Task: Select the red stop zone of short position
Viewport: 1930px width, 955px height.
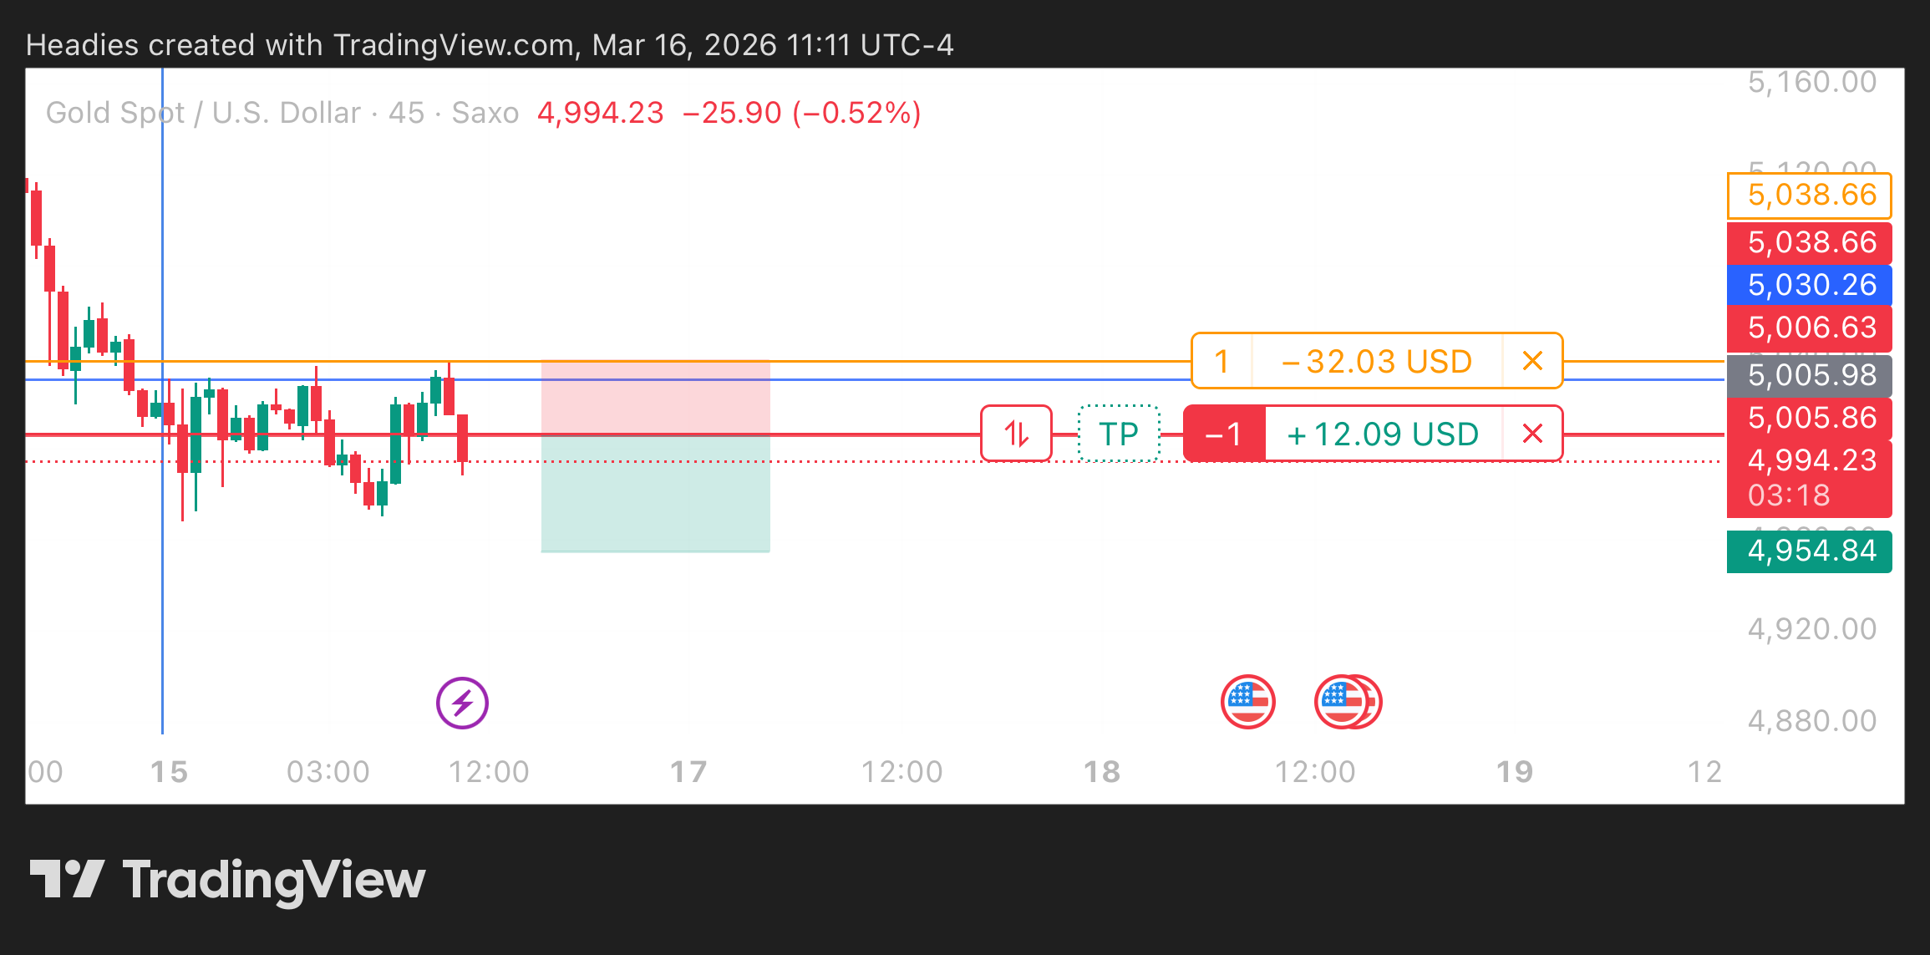Action: pyautogui.click(x=655, y=397)
